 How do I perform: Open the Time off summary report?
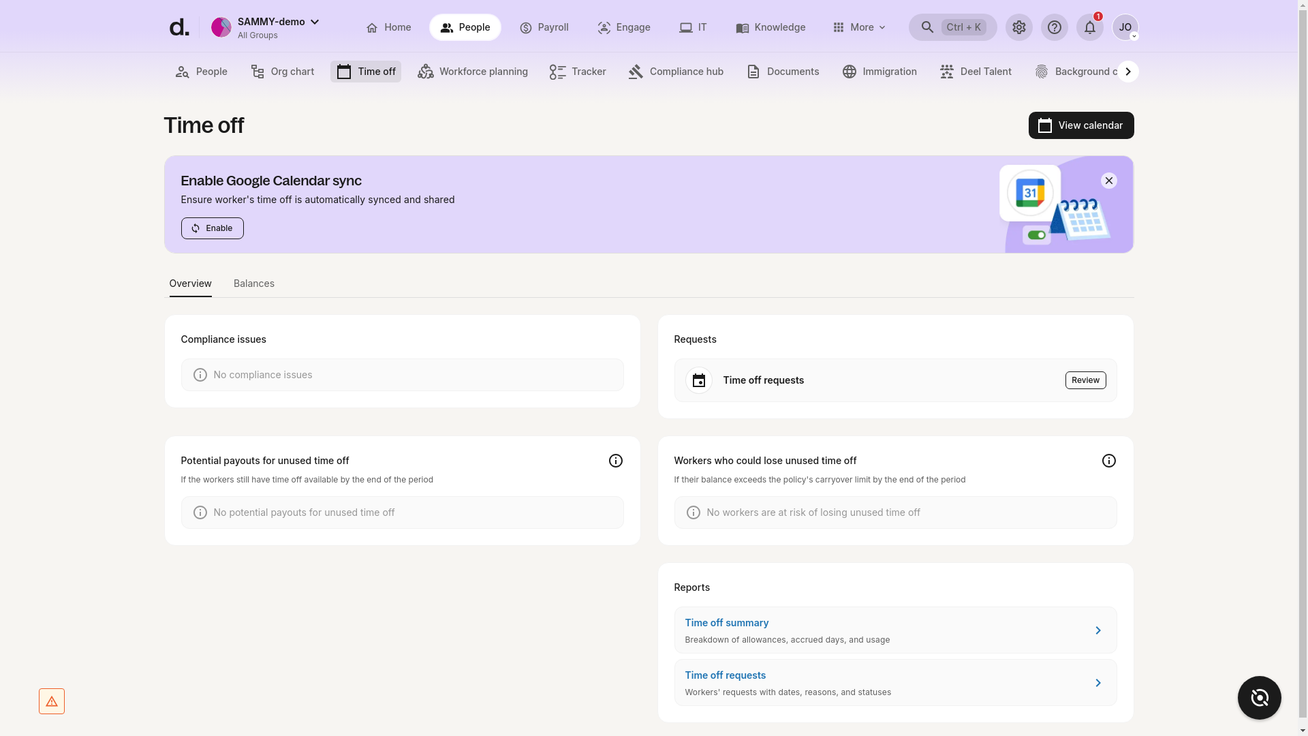coord(726,622)
